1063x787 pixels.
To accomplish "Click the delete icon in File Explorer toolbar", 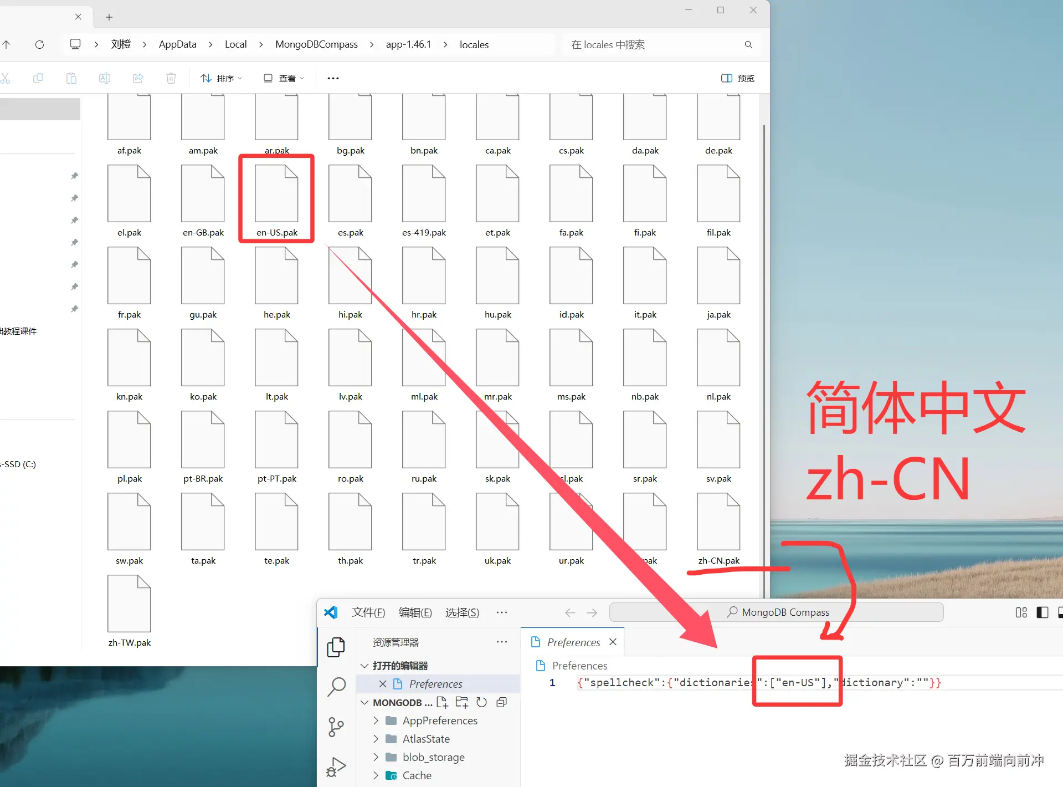I will click(x=171, y=78).
